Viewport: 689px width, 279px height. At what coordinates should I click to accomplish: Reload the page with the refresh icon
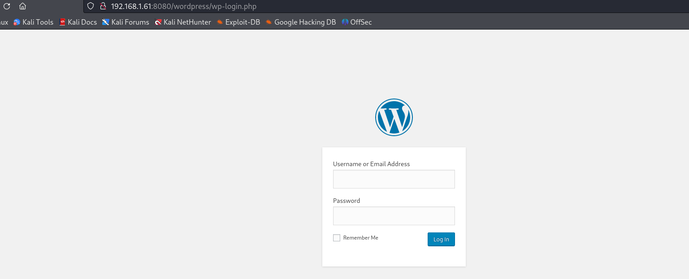[x=7, y=6]
